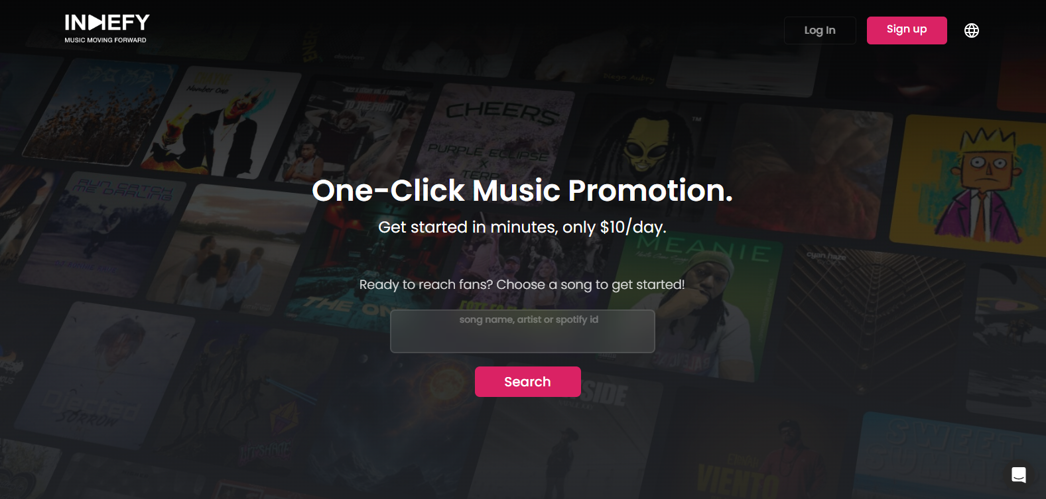Click the Indiefy logo in header

107,28
